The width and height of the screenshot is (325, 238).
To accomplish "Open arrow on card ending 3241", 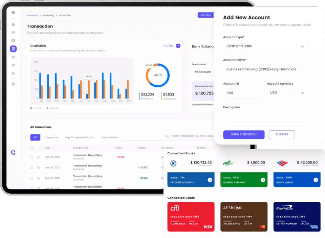I will coord(210,180).
